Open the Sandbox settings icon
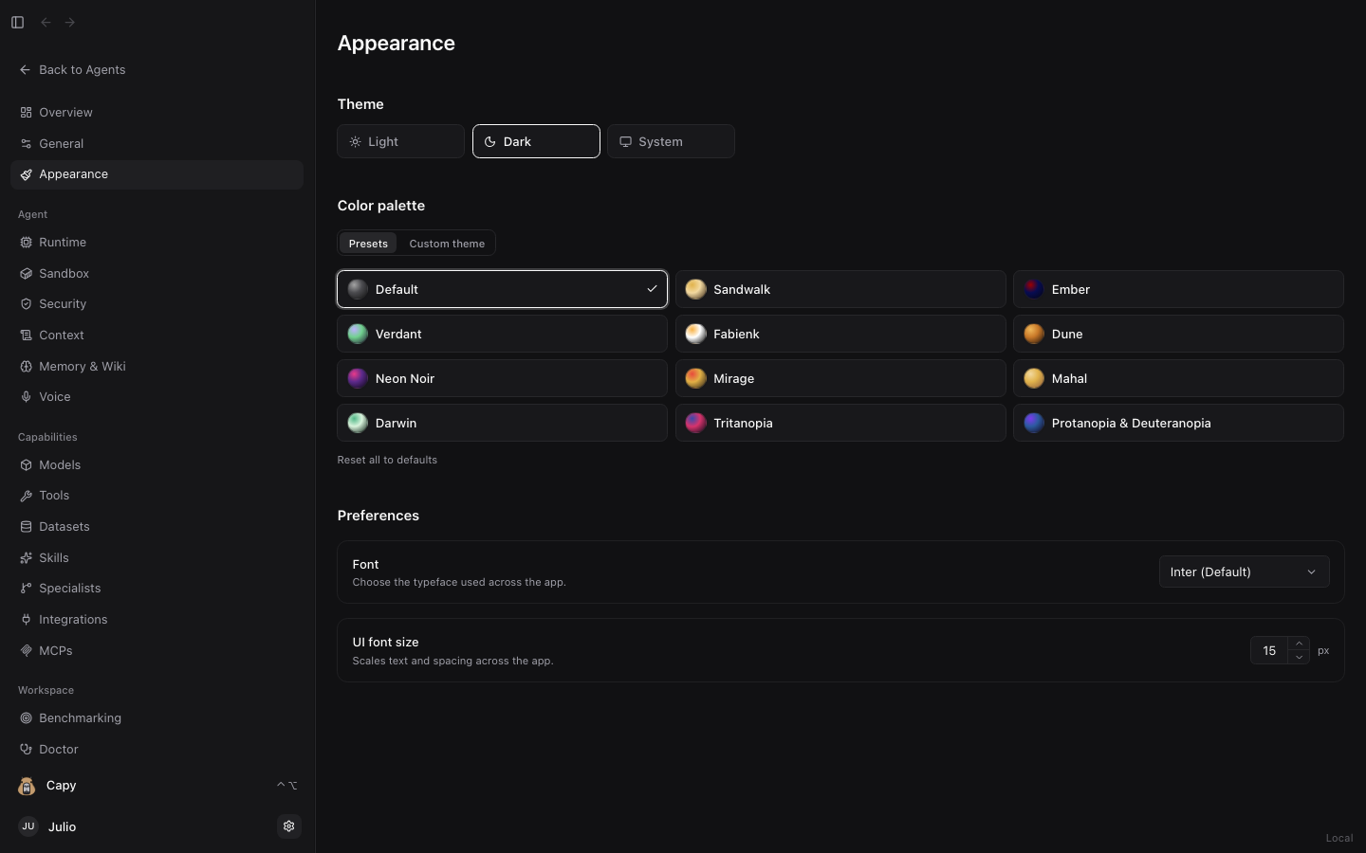The height and width of the screenshot is (853, 1366). (x=26, y=274)
